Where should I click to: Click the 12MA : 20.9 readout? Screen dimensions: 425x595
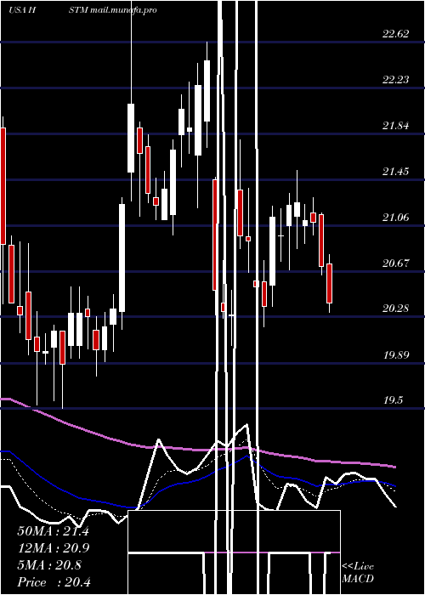[53, 548]
